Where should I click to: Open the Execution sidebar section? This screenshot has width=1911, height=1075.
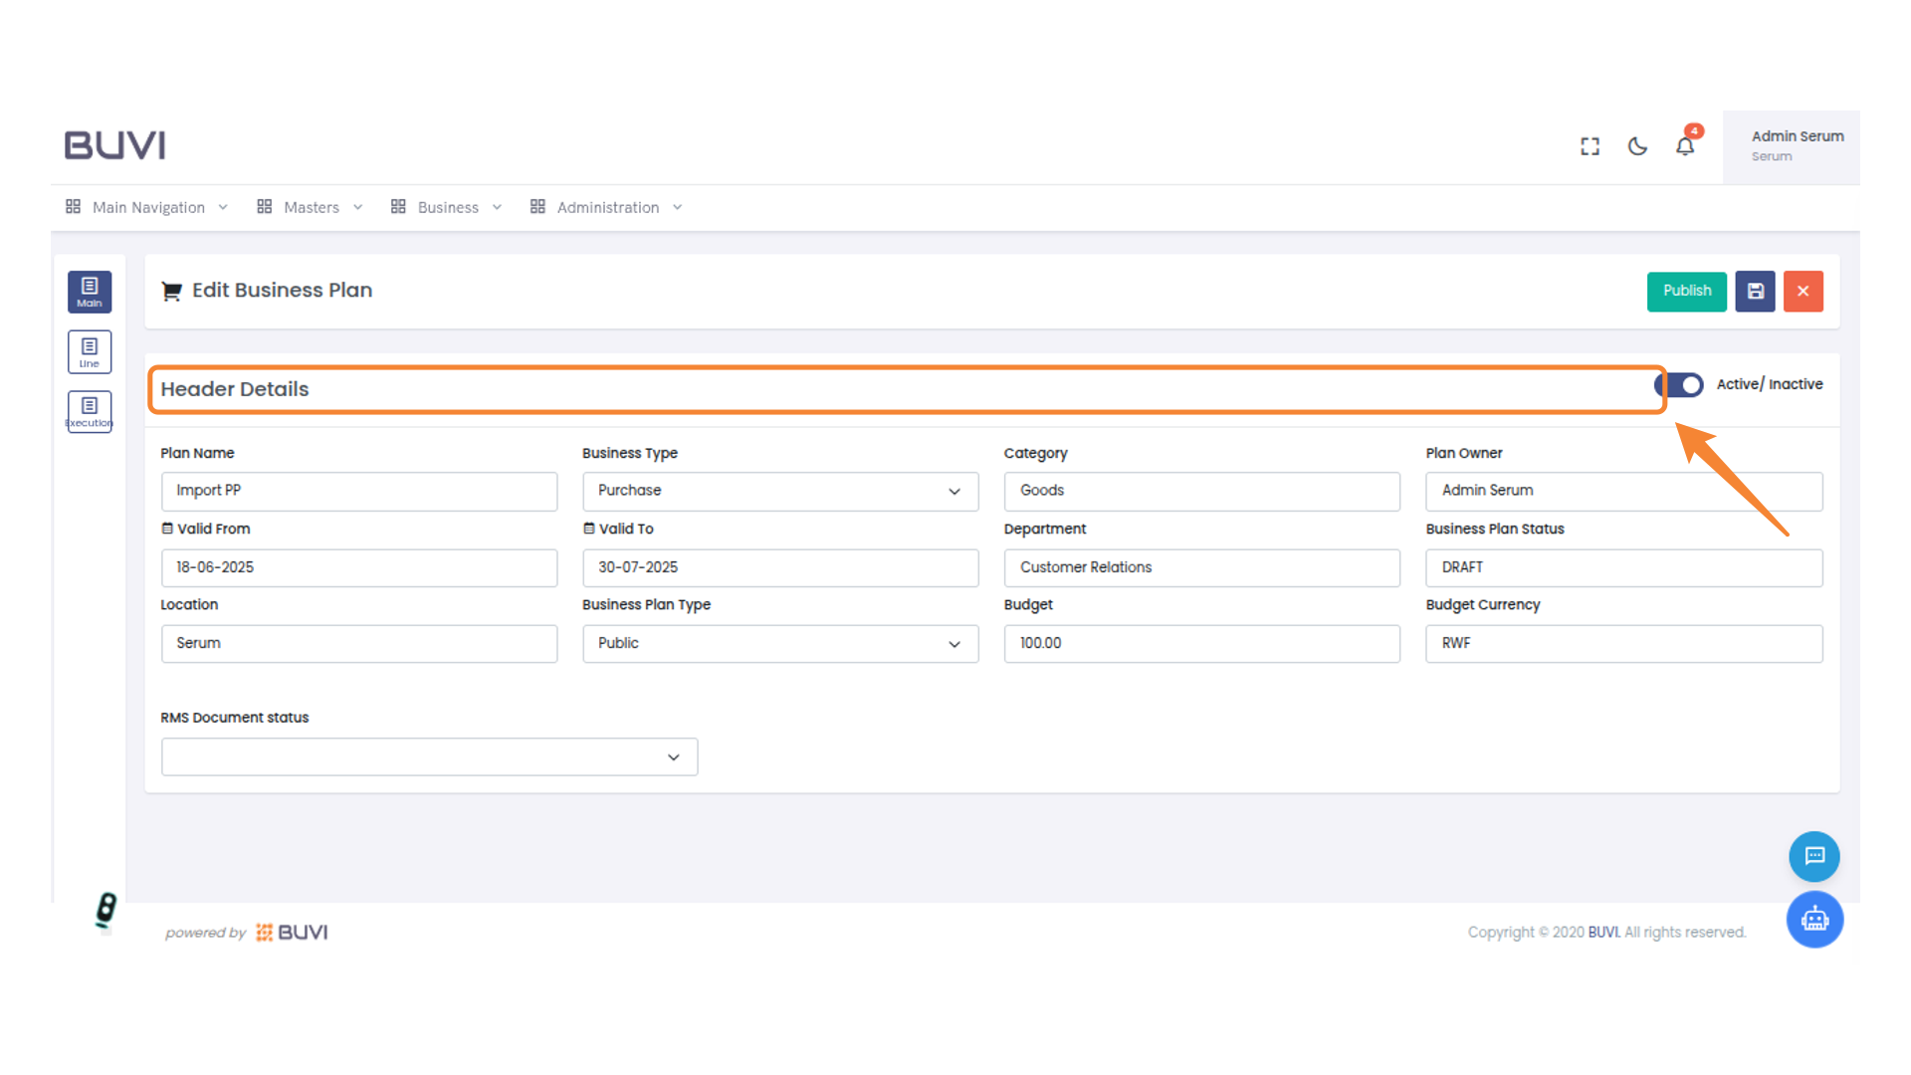89,411
